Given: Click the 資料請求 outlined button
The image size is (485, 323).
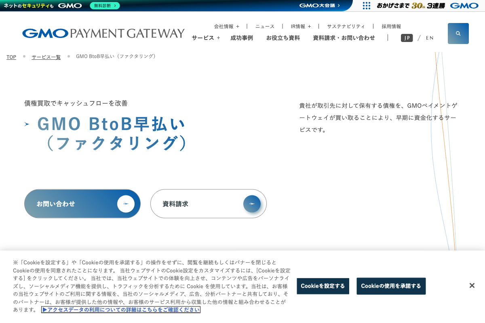Looking at the screenshot, I should point(209,204).
